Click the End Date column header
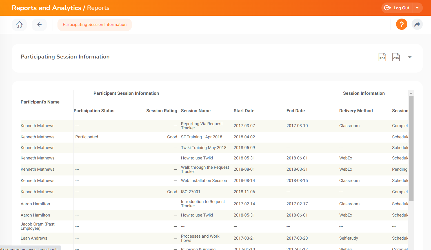The height and width of the screenshot is (250, 431). pyautogui.click(x=296, y=111)
